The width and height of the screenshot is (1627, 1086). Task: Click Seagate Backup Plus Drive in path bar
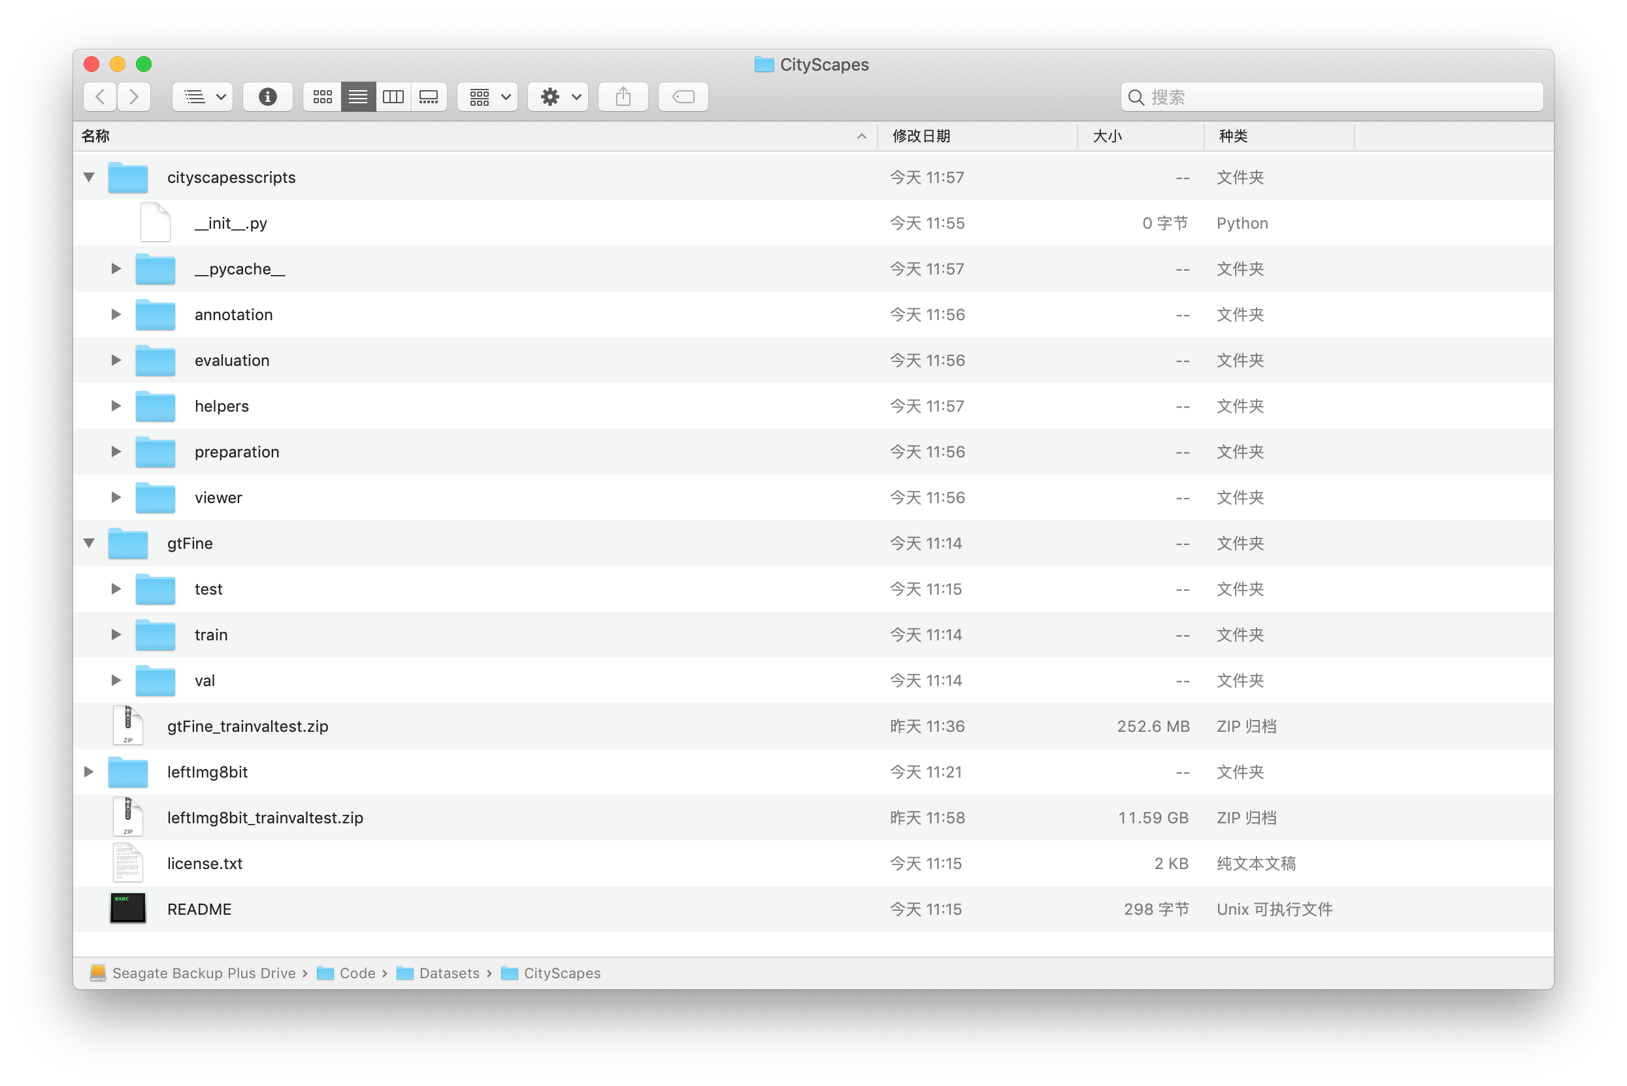(x=193, y=972)
